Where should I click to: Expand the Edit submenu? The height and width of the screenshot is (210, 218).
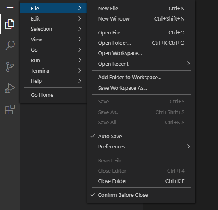pos(53,18)
